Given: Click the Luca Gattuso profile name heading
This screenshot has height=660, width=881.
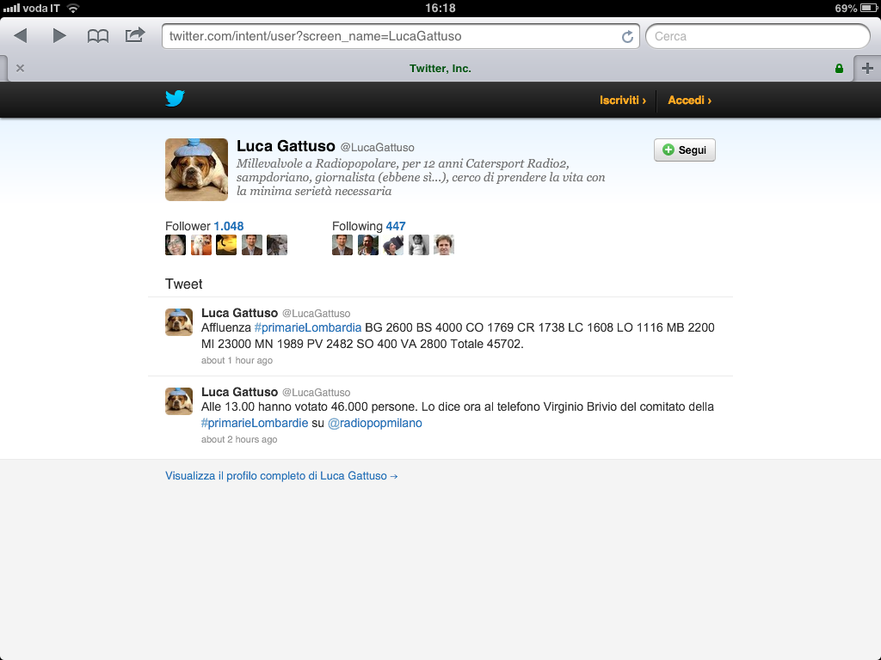Looking at the screenshot, I should coord(286,146).
